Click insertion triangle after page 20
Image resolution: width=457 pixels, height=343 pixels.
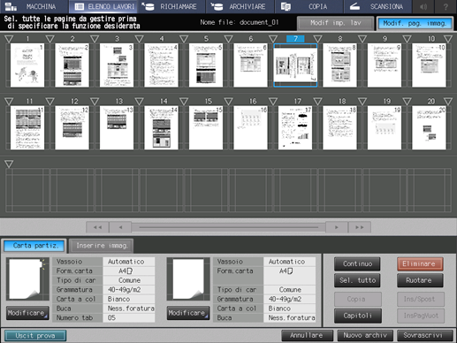click(x=448, y=102)
